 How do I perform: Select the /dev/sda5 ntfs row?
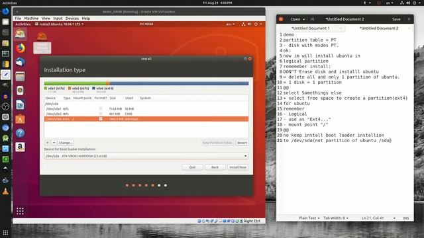coord(146,114)
